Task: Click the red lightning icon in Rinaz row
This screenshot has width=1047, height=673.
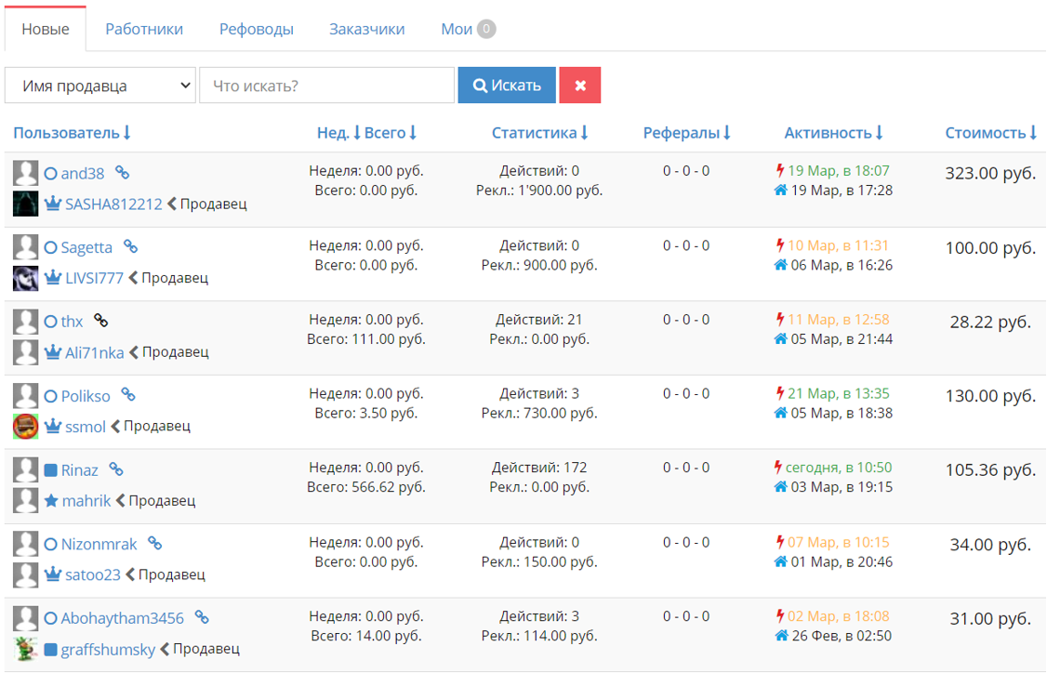Action: 778,468
